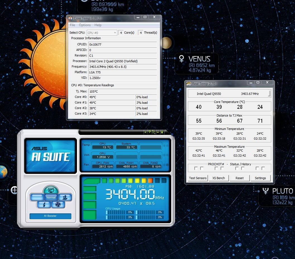Click the Test Sensors button in Real Temp
295x259 pixels.
198,178
